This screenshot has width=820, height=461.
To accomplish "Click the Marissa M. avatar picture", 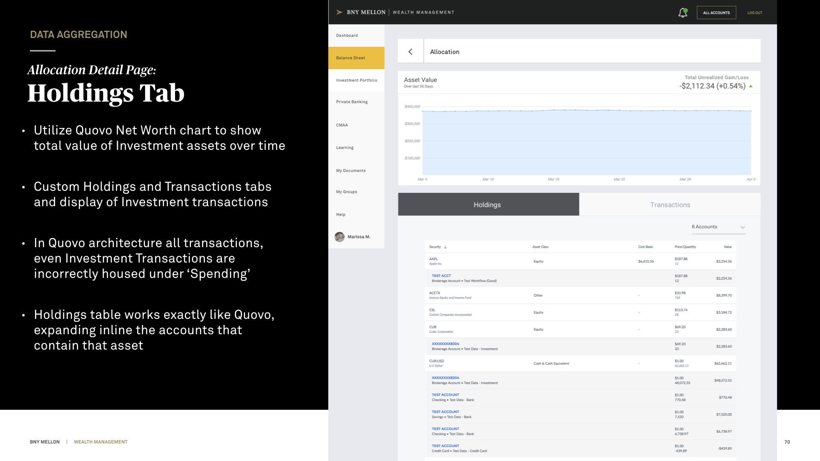I will click(340, 237).
